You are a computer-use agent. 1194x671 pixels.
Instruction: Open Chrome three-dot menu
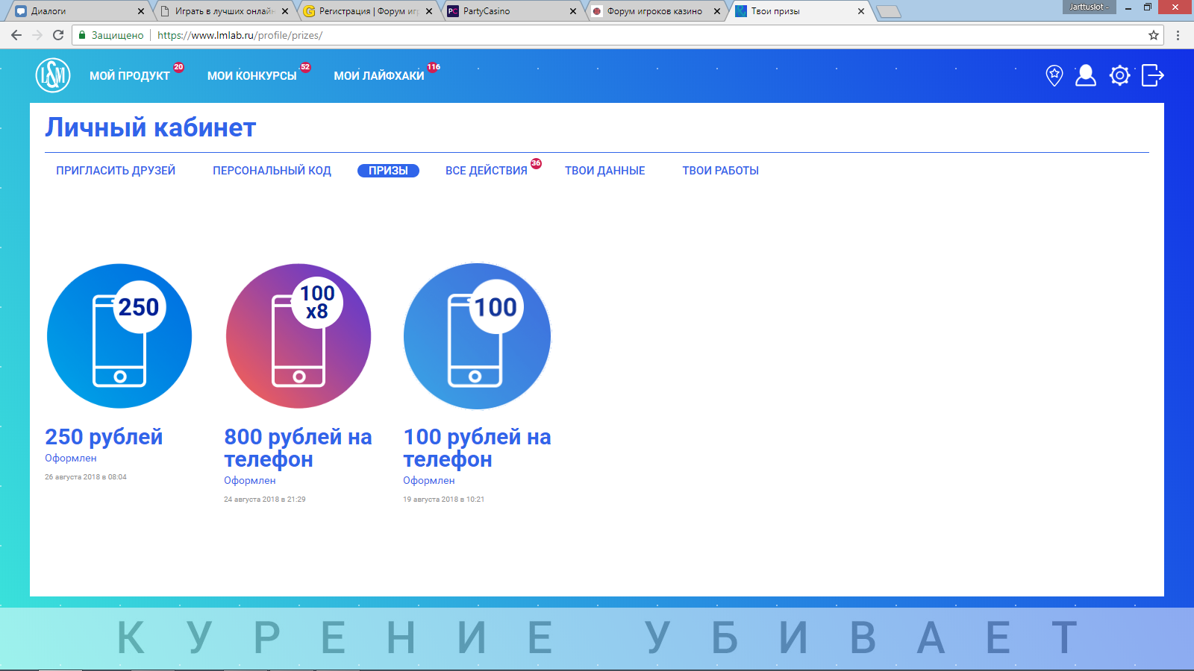tap(1178, 35)
